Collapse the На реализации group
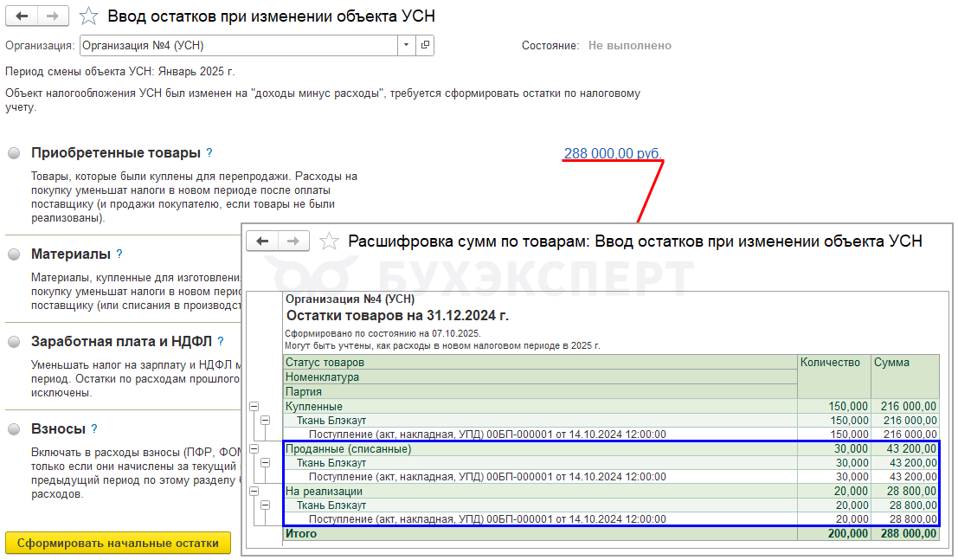Screen dimensions: 958x560 pyautogui.click(x=254, y=491)
